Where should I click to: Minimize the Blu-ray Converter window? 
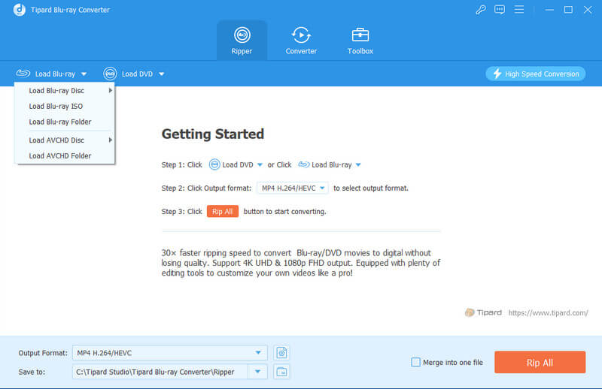click(549, 10)
